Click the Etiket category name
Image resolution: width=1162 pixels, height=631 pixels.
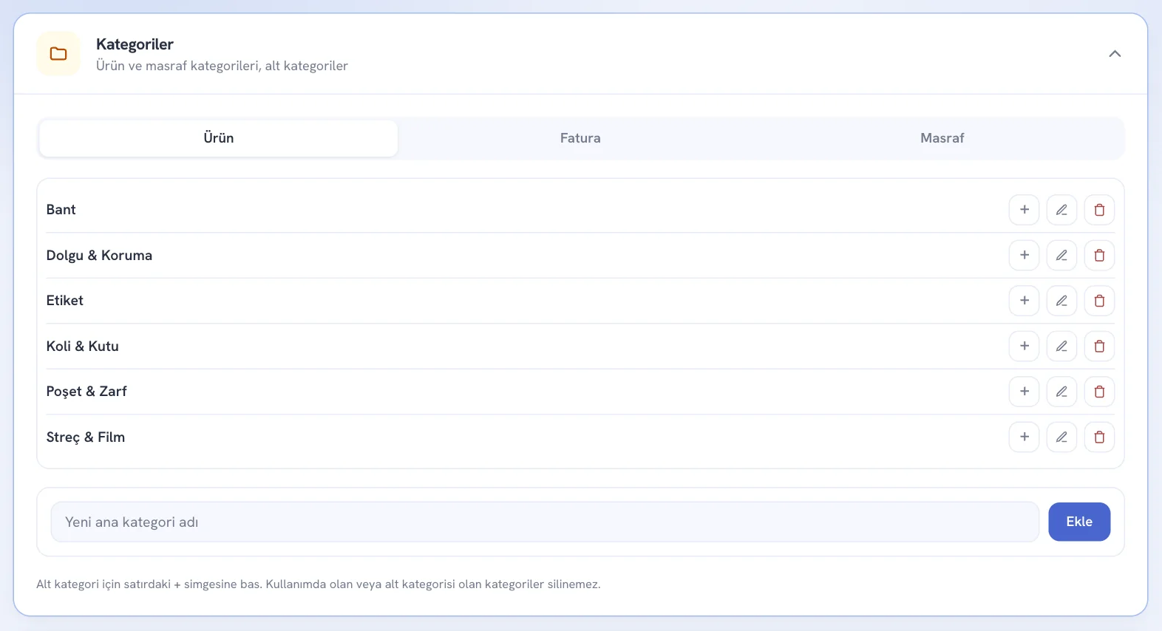pos(64,301)
